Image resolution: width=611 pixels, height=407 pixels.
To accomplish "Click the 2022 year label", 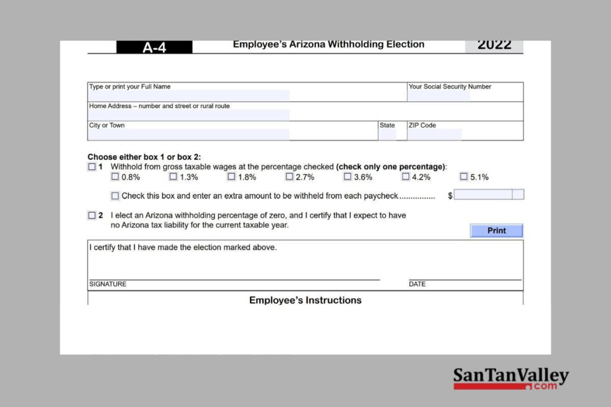I will pos(494,46).
